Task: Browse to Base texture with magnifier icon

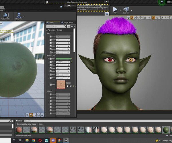Action: (71, 86)
